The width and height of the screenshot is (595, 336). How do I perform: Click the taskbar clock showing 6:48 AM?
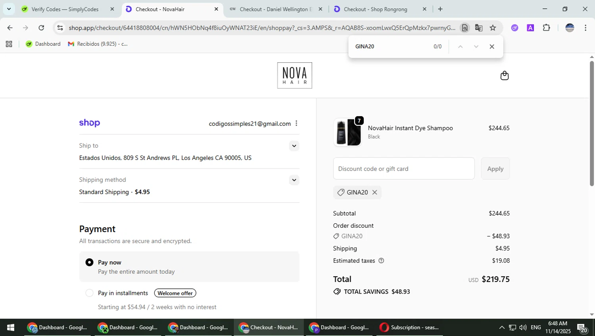558,327
